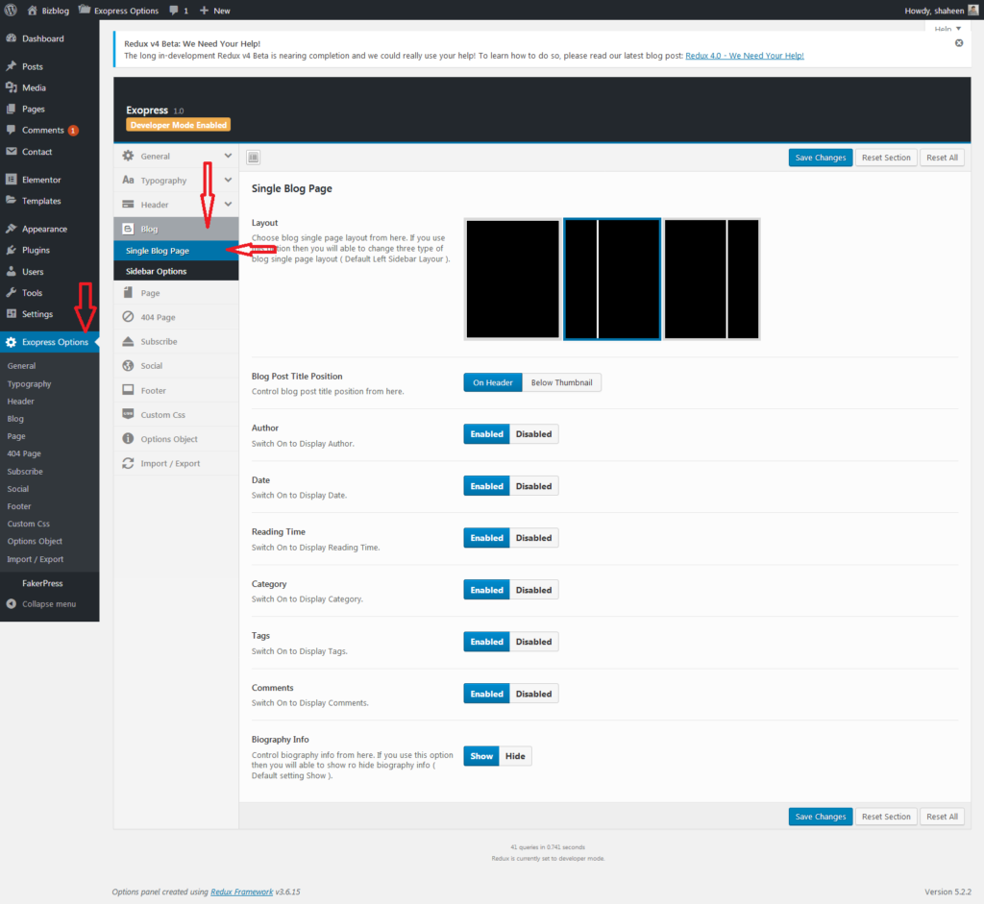Open the Footer section in options panel
This screenshot has width=984, height=904.
click(x=176, y=390)
